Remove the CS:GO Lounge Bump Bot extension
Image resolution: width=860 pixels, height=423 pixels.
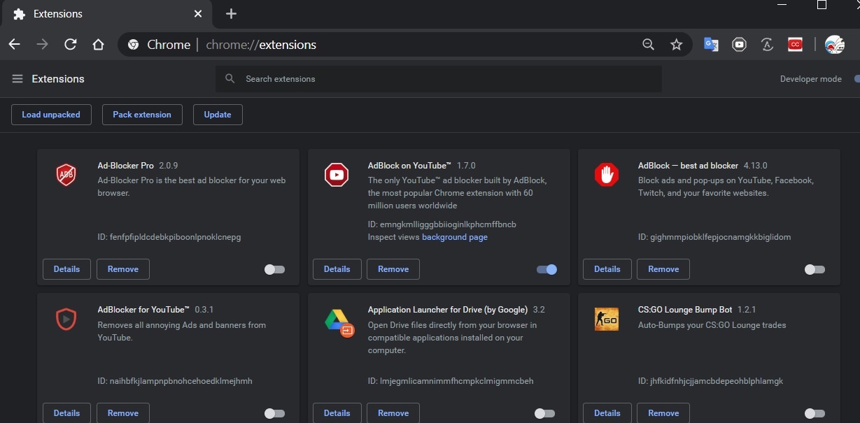click(x=663, y=413)
